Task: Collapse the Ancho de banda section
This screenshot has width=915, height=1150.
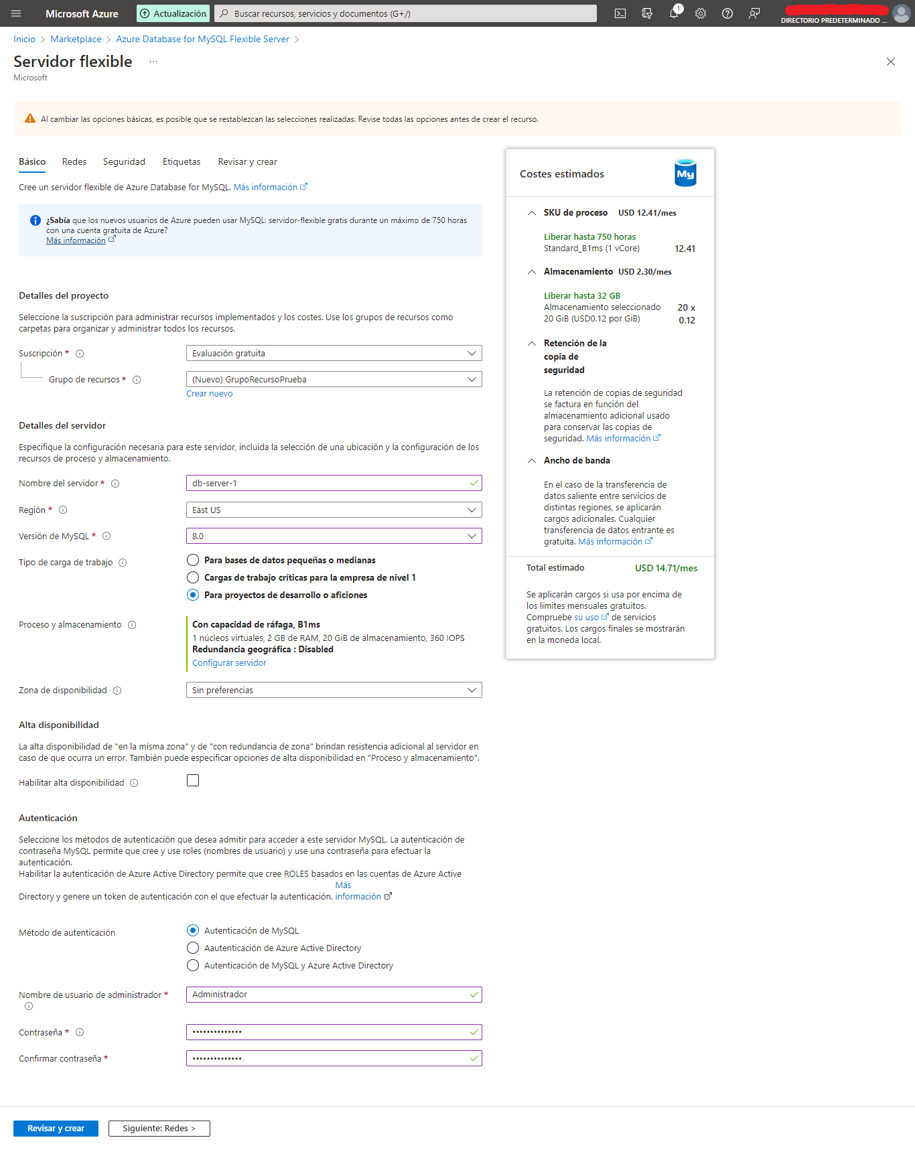Action: click(x=532, y=461)
